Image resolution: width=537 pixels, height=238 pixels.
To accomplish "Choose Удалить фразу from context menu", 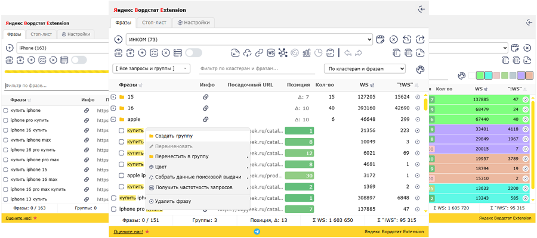I will click(x=198, y=202).
